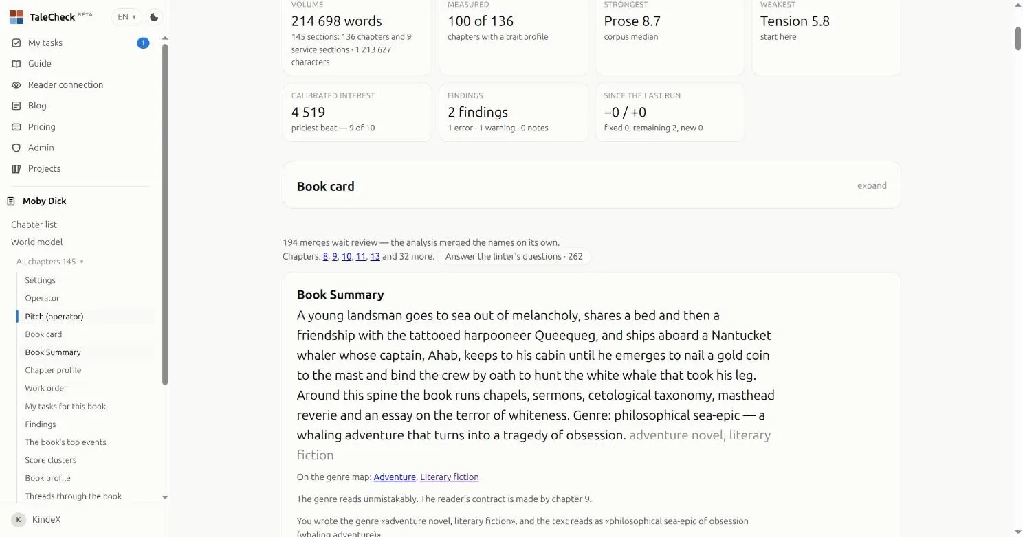Image resolution: width=1023 pixels, height=537 pixels.
Task: Select Findings in the book sidebar
Action: 41,424
